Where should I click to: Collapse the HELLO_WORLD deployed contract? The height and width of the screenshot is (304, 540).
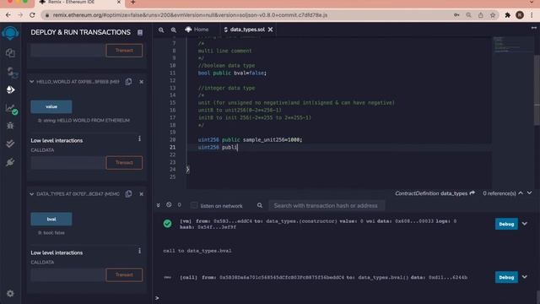(x=32, y=82)
